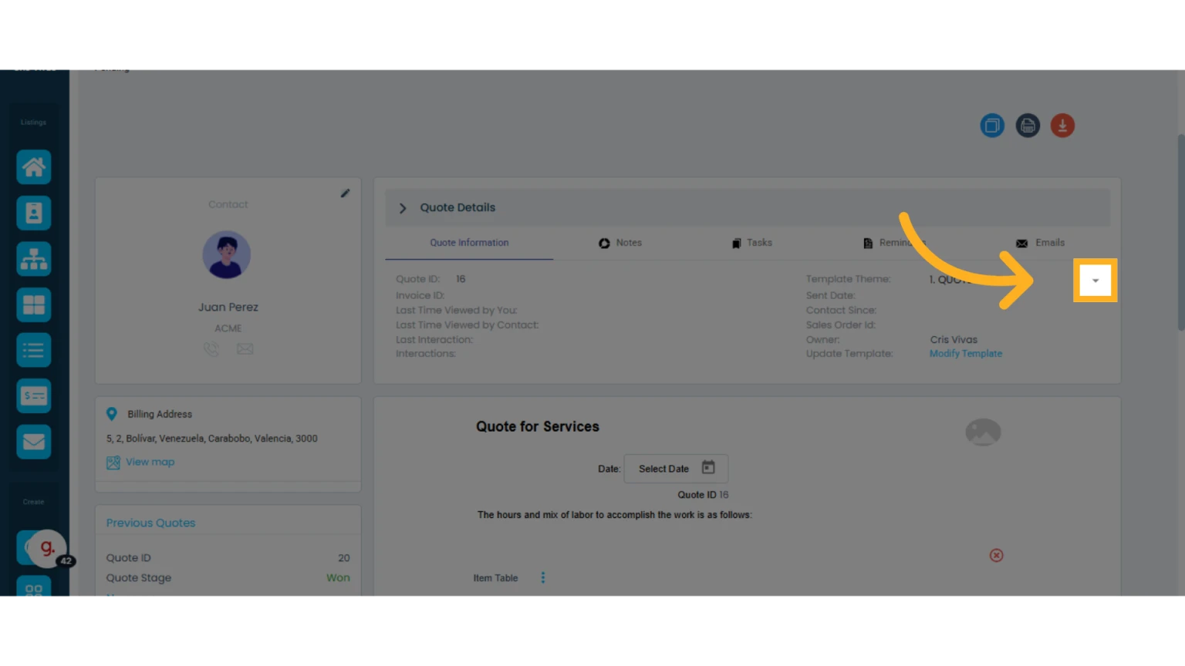Switch to the Quote Information tab
1185x666 pixels.
(x=469, y=243)
